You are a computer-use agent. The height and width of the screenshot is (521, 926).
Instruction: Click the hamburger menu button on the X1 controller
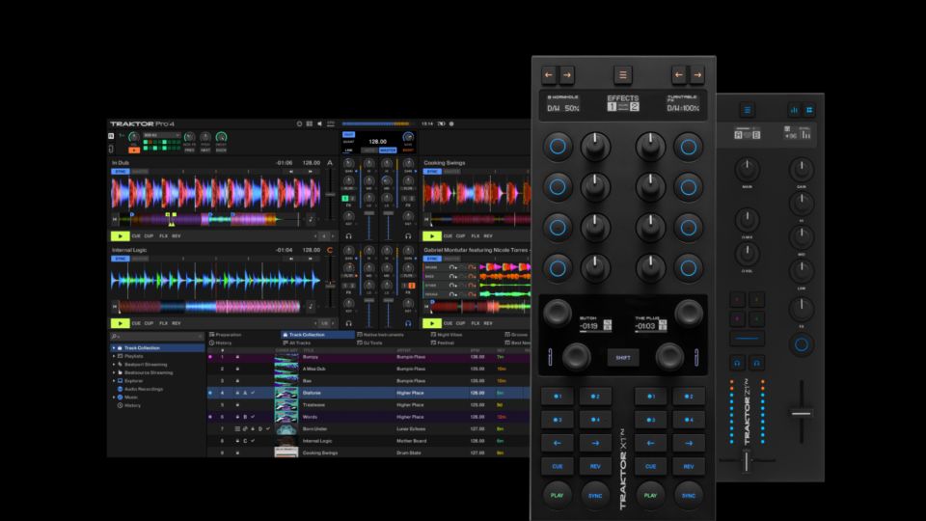point(622,74)
